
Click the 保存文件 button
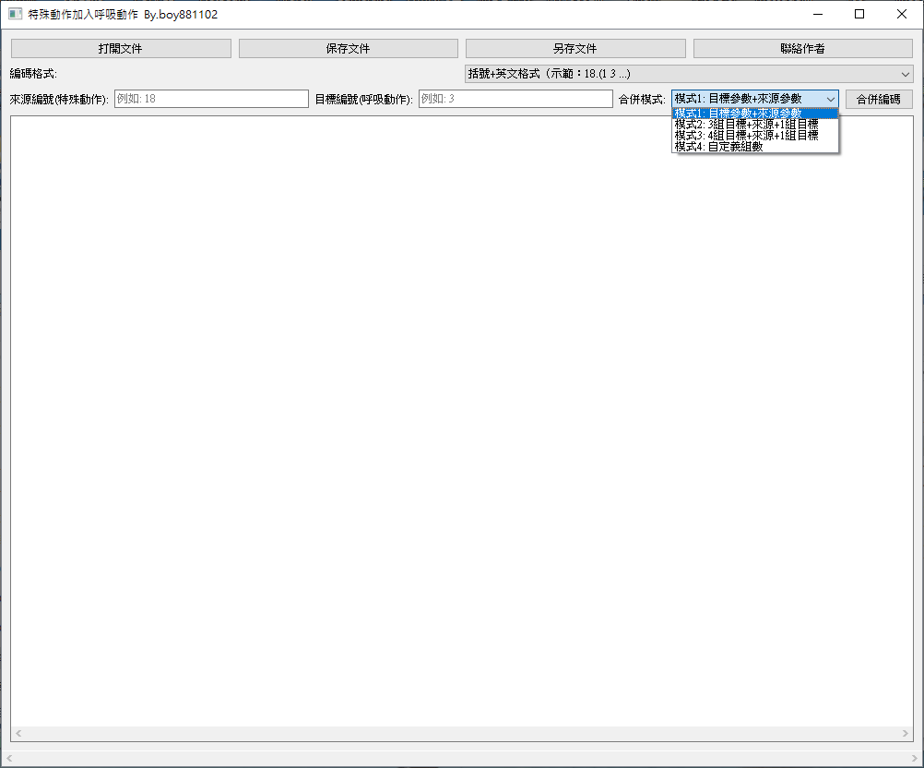tap(349, 48)
